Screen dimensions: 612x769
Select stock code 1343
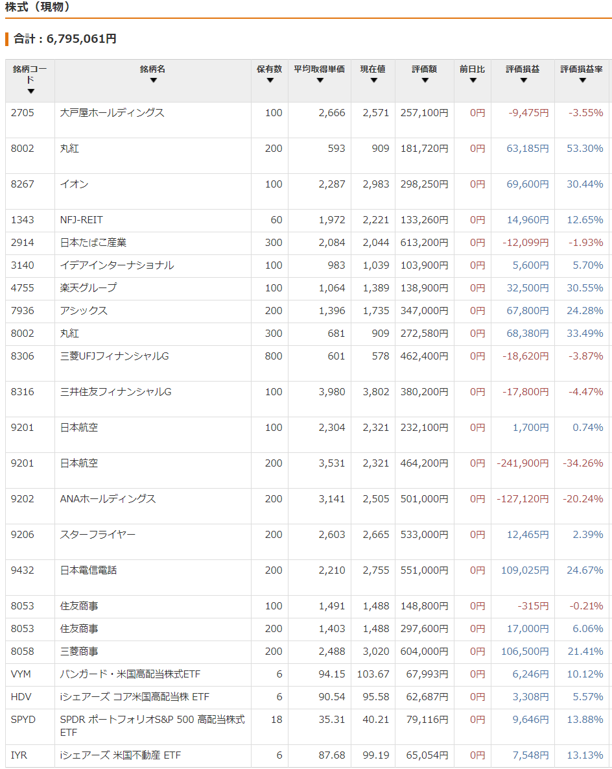(x=23, y=220)
